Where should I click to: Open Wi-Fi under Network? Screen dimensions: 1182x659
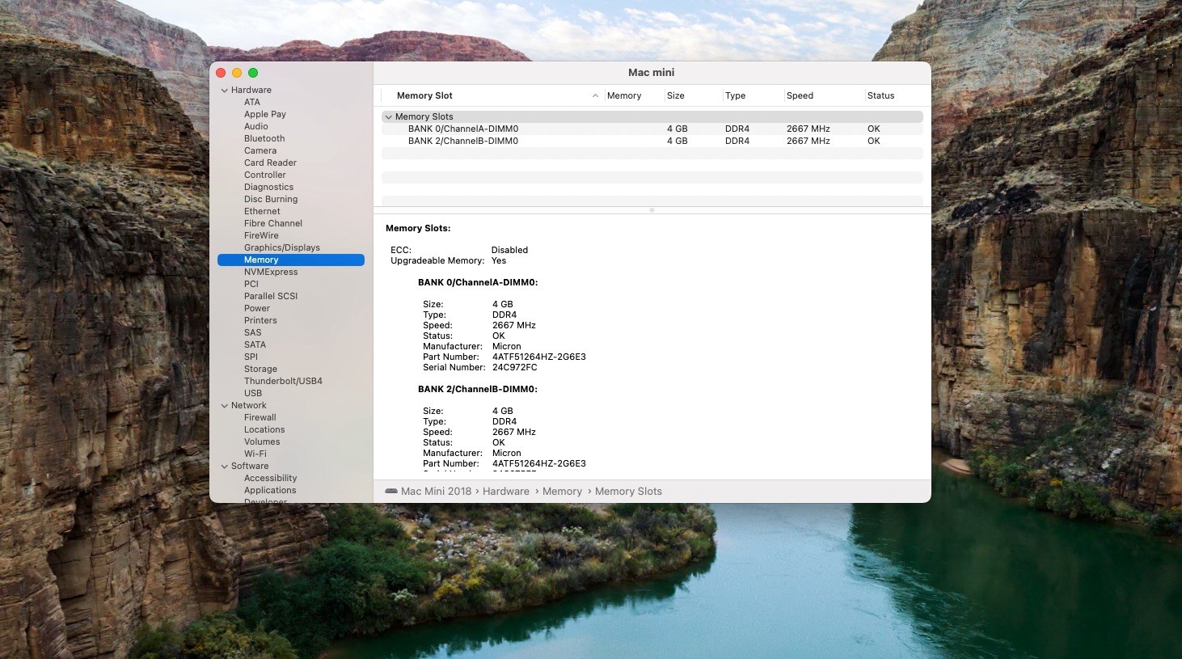pos(255,454)
